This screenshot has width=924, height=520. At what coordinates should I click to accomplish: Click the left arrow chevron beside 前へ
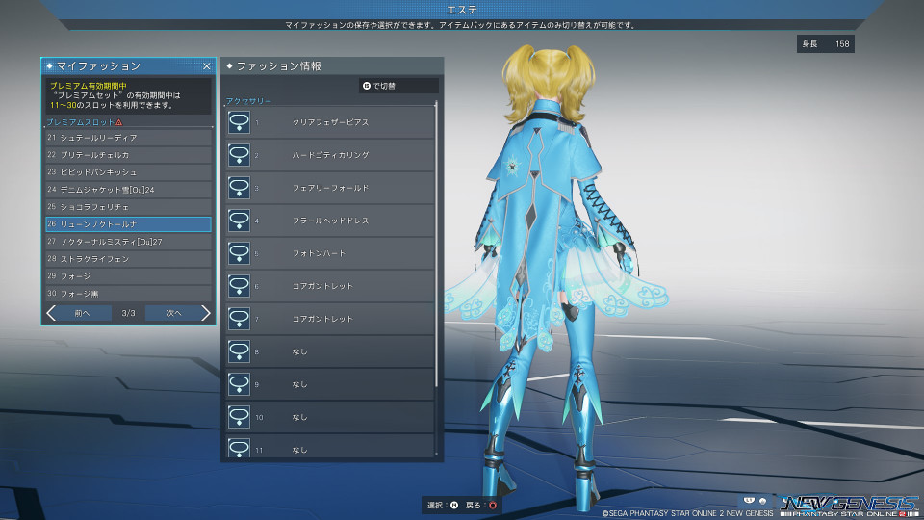pos(51,313)
